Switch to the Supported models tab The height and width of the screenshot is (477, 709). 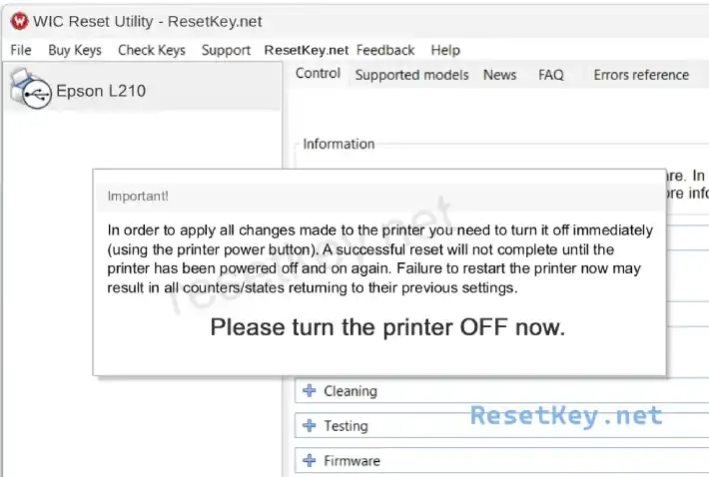click(412, 75)
